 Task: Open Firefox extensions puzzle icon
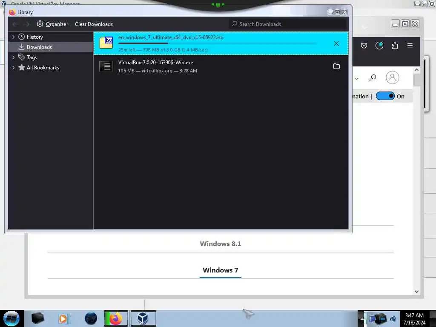[x=395, y=46]
